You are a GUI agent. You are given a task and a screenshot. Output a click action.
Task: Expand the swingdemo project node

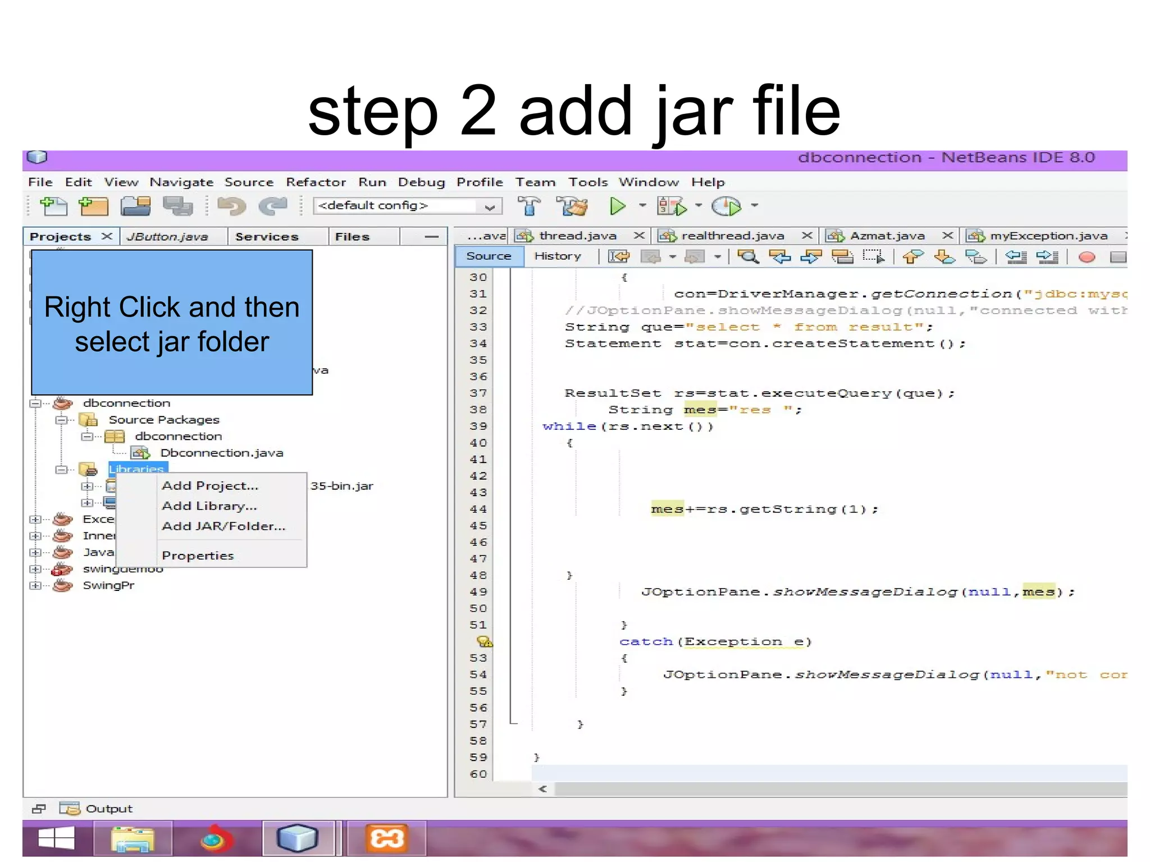click(35, 569)
